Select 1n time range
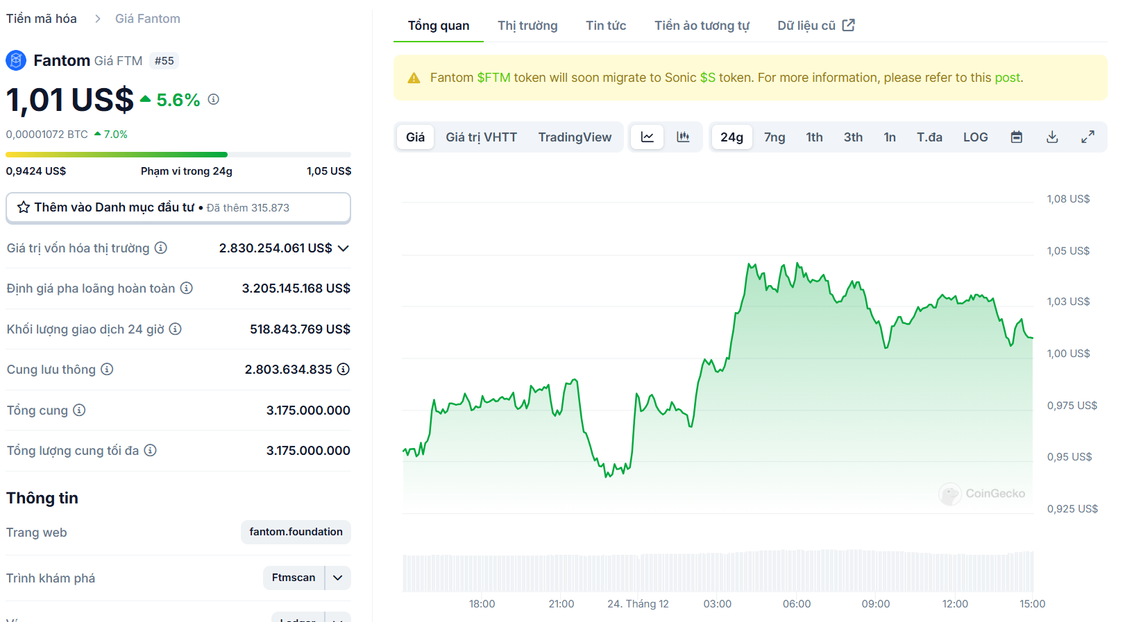This screenshot has height=622, width=1125. click(890, 137)
